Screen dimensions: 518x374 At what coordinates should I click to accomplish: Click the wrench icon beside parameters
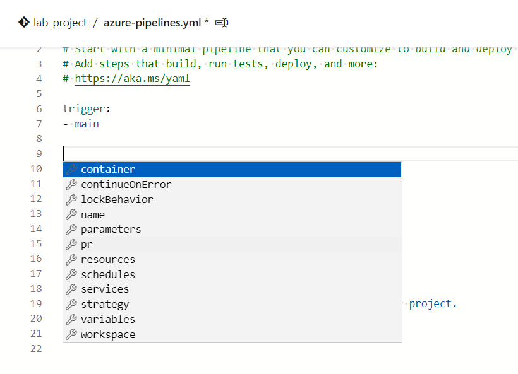71,229
